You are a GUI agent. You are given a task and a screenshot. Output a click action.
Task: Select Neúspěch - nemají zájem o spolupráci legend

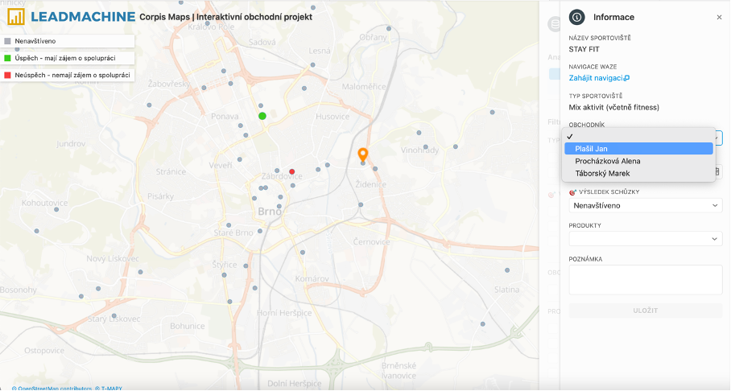(x=67, y=75)
